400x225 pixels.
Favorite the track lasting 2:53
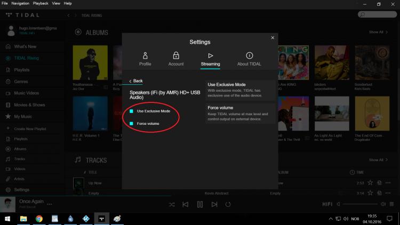[x=370, y=183]
